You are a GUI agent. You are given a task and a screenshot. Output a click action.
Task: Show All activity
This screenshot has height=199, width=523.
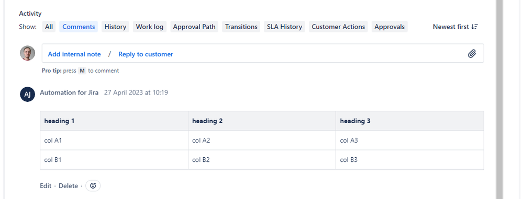(49, 27)
